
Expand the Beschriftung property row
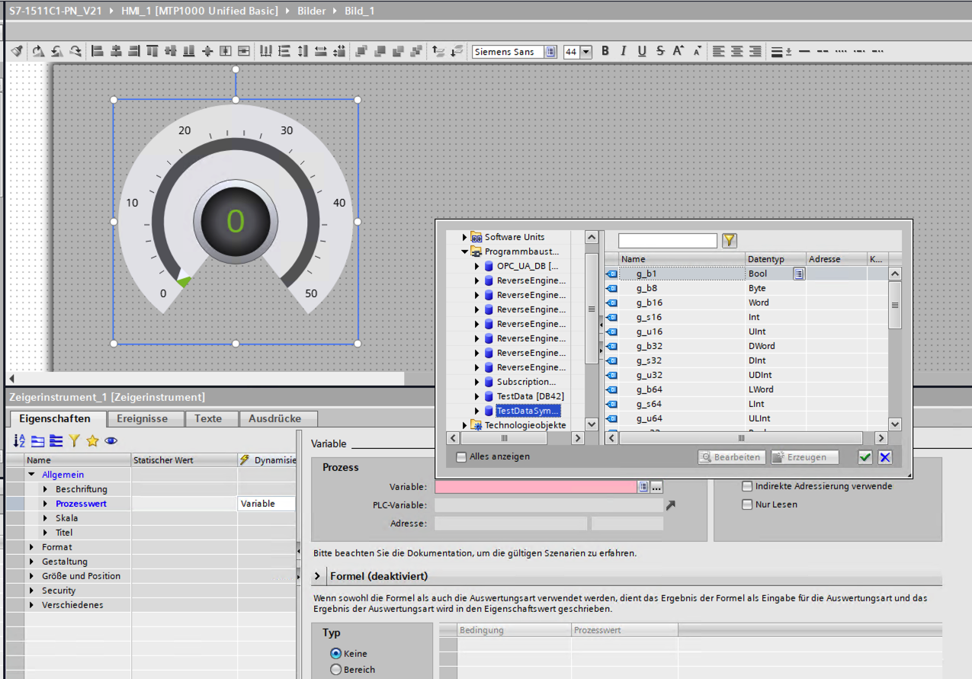(46, 489)
